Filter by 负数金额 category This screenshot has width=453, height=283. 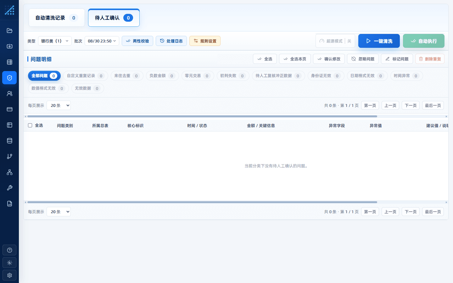click(162, 76)
